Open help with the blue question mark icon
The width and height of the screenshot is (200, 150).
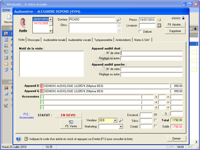coord(18,139)
